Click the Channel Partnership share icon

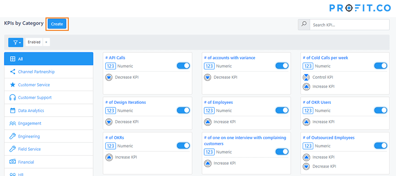[13, 72]
